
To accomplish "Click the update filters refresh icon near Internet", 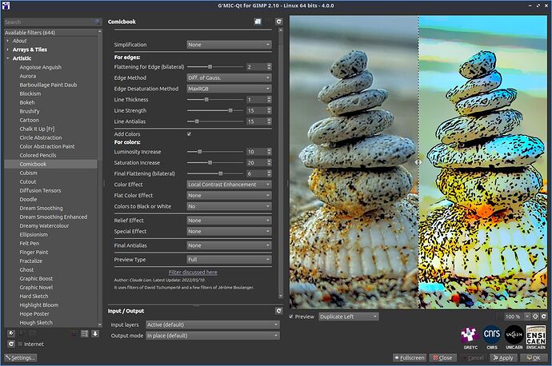I will click(x=11, y=344).
